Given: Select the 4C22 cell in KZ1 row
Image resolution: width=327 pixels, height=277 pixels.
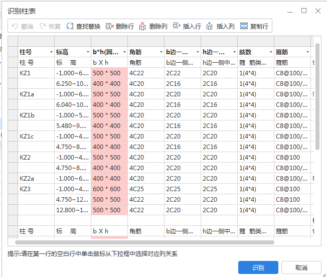Looking at the screenshot, I should (x=146, y=73).
